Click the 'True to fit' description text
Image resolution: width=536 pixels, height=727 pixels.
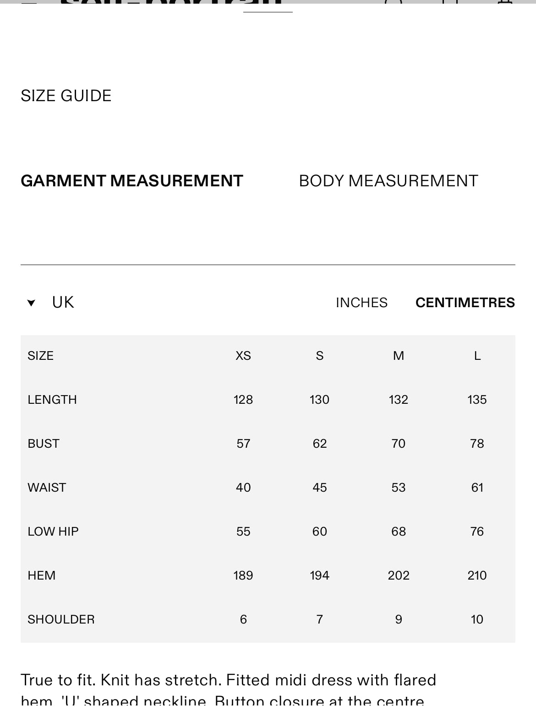coord(228,680)
